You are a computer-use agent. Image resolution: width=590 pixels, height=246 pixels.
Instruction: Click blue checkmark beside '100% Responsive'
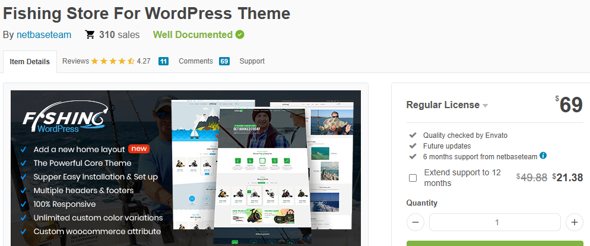[23, 204]
